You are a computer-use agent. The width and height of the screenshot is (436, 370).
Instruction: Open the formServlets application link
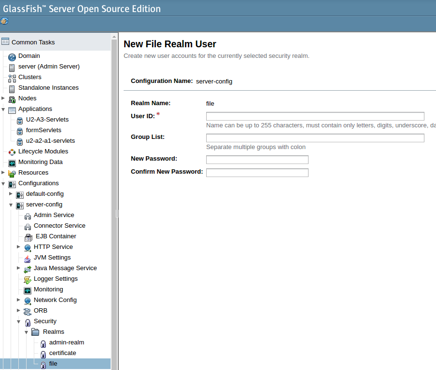click(43, 130)
